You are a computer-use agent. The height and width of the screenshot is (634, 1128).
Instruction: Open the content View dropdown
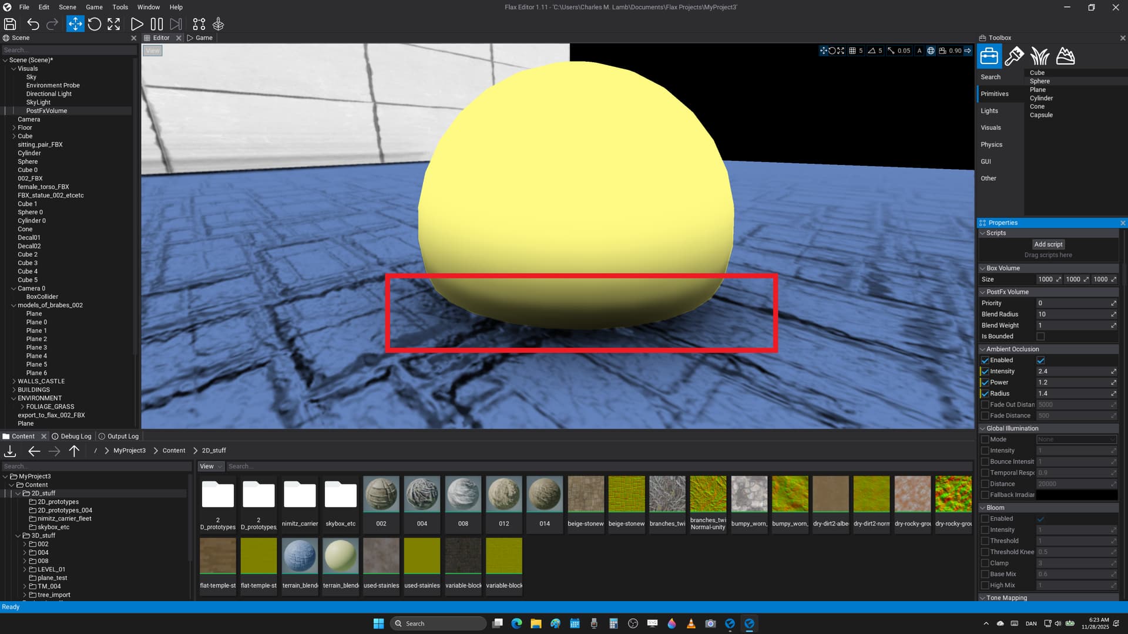(x=211, y=467)
